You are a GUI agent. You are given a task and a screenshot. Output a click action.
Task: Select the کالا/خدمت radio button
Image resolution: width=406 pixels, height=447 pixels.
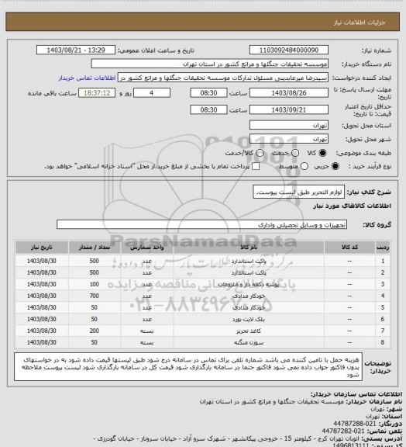[260, 153]
